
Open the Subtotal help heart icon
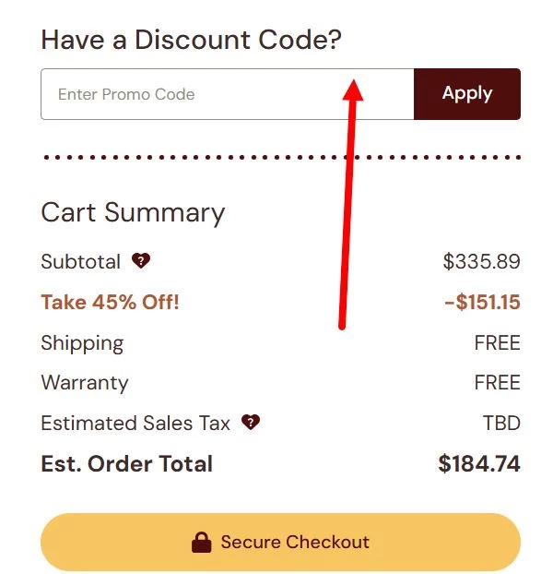click(x=140, y=261)
